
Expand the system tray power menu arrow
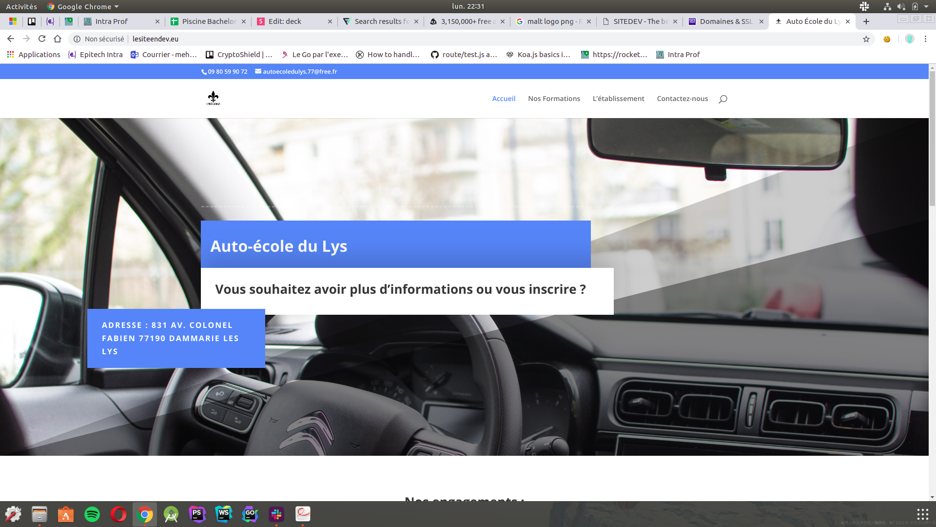(926, 6)
